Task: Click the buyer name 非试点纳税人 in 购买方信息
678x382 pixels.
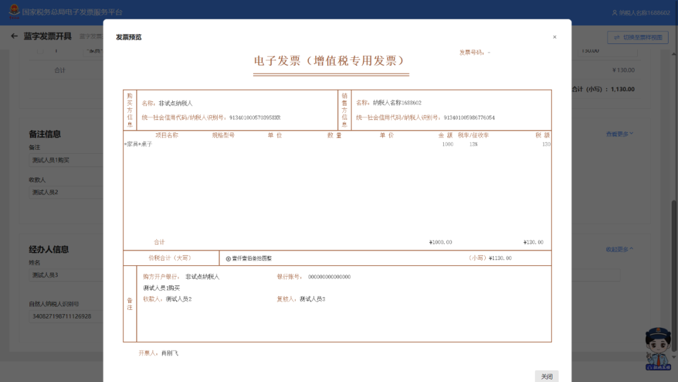Action: point(176,104)
